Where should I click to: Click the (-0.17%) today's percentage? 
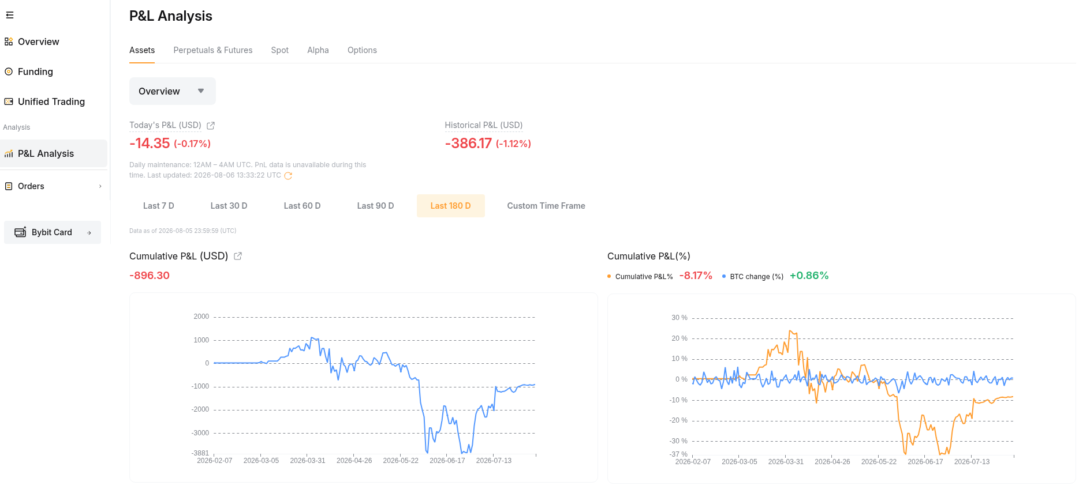point(192,144)
